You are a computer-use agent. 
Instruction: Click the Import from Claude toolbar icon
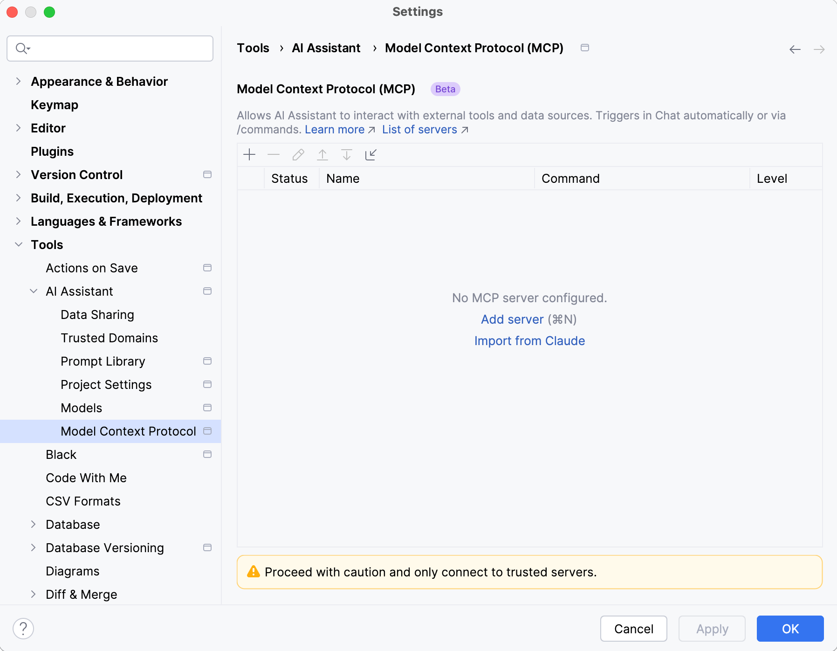[x=371, y=155]
